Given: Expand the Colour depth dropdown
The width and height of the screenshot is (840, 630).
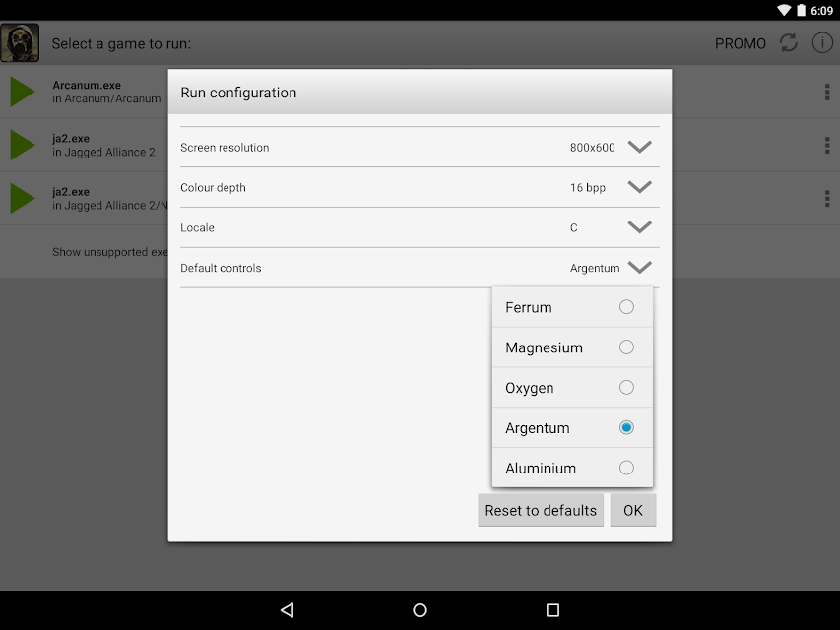Looking at the screenshot, I should pyautogui.click(x=640, y=187).
